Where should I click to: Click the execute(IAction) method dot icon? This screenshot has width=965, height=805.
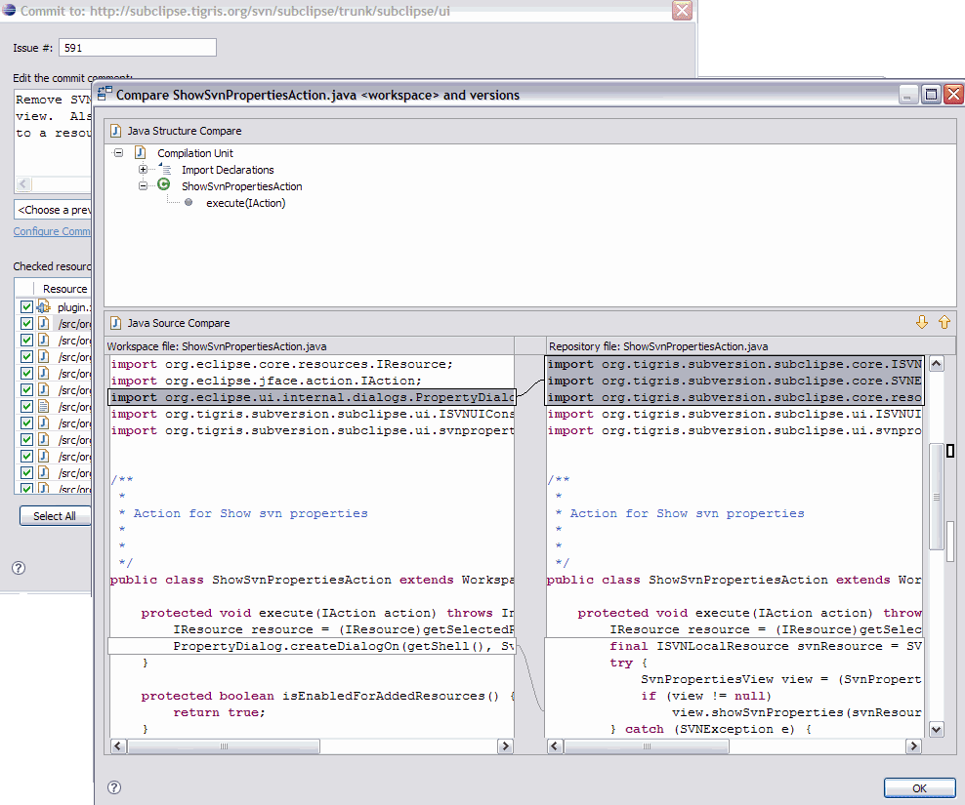(189, 202)
